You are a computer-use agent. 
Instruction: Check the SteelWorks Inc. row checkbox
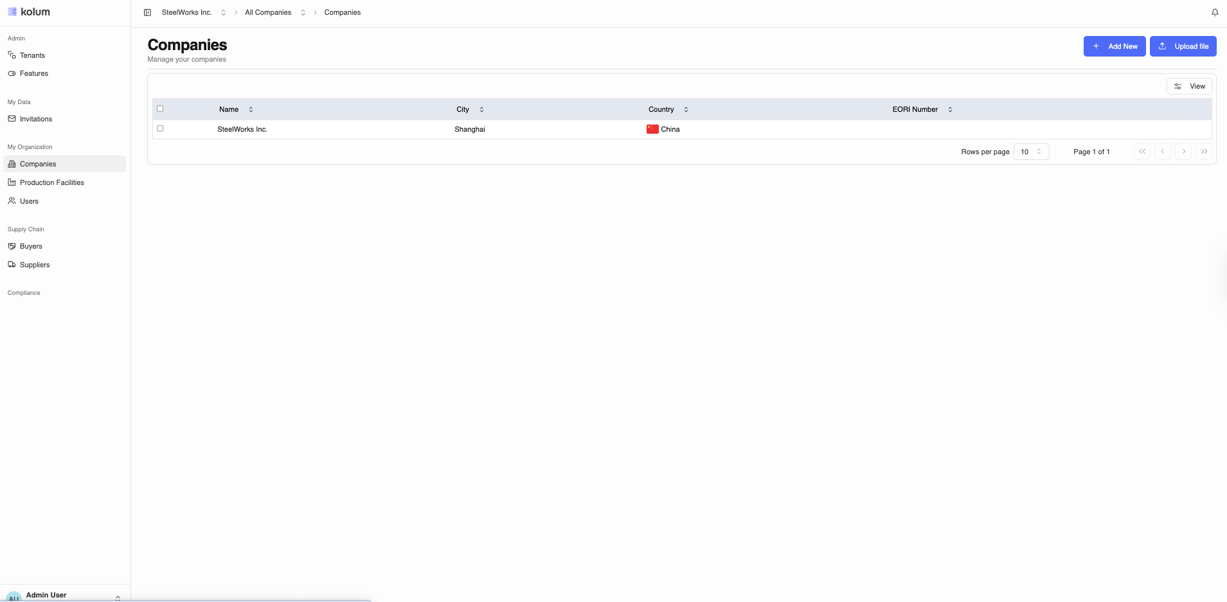(x=160, y=128)
